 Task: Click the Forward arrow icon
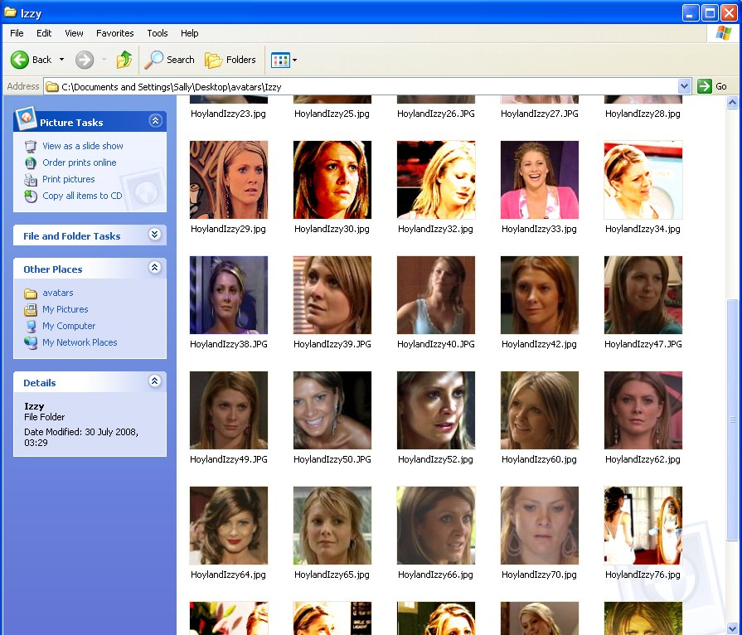click(85, 60)
